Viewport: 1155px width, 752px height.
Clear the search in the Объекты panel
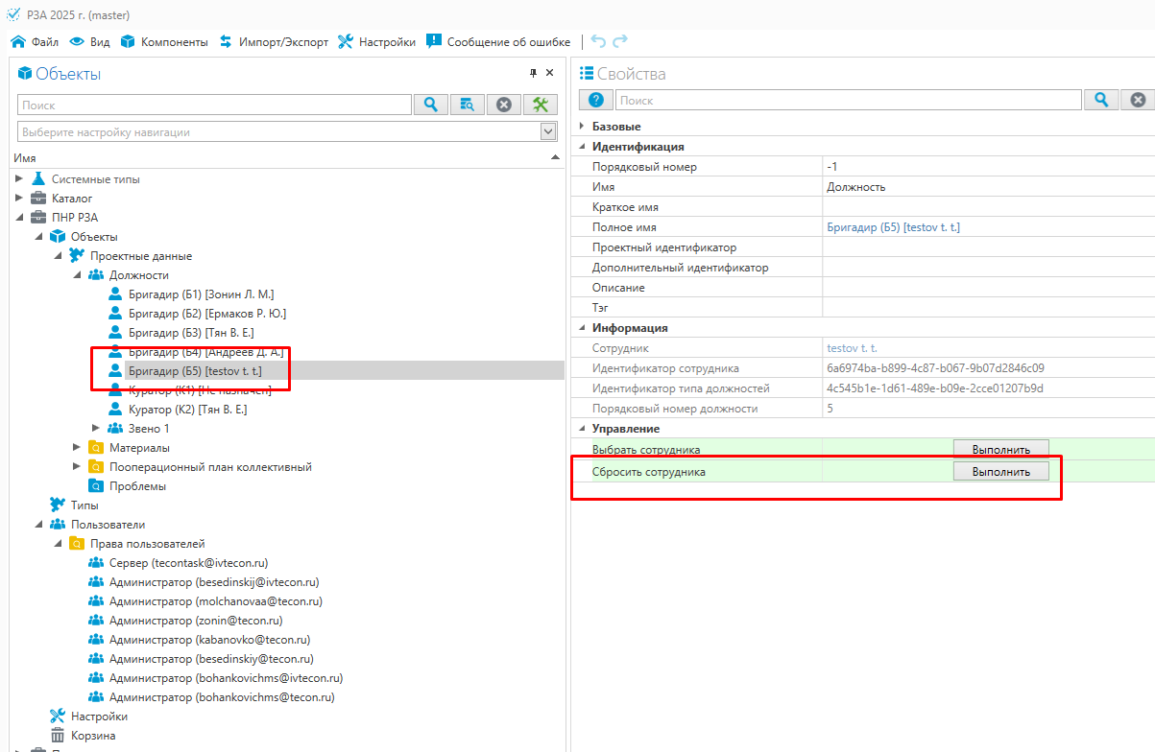pos(504,105)
